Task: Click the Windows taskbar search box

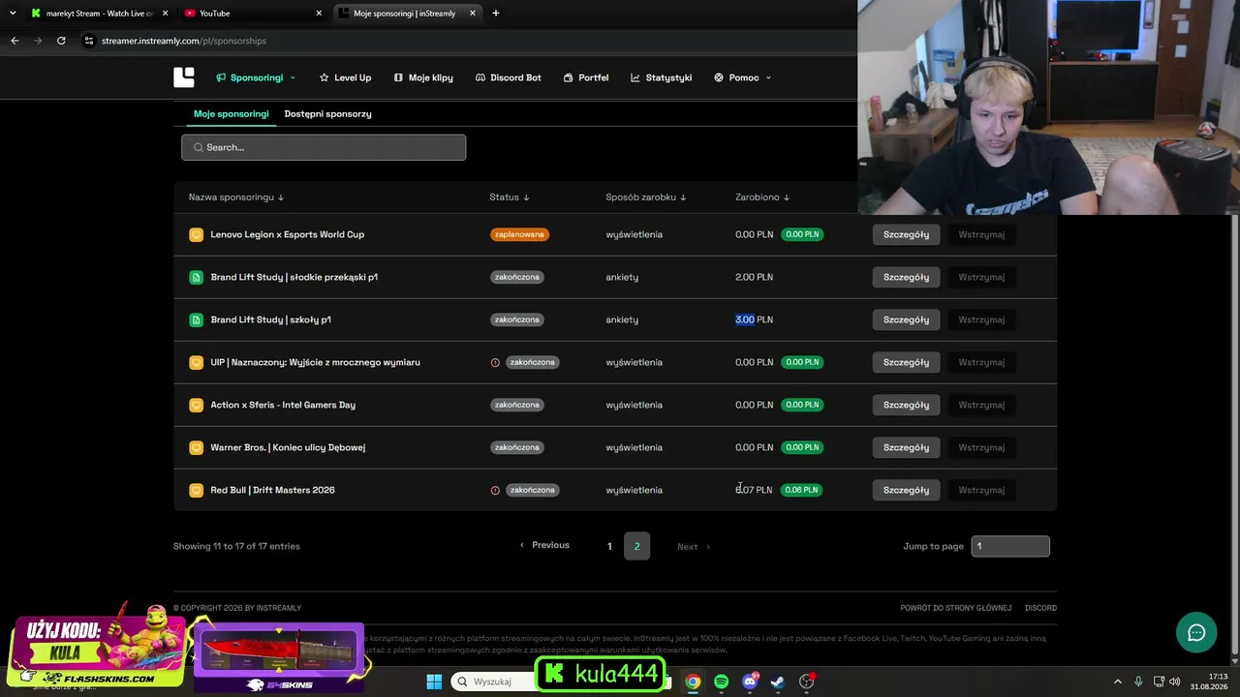Action: [x=492, y=682]
